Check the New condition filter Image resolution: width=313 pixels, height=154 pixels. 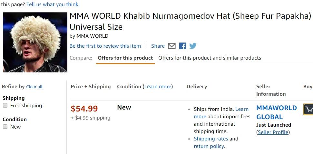click(5, 127)
